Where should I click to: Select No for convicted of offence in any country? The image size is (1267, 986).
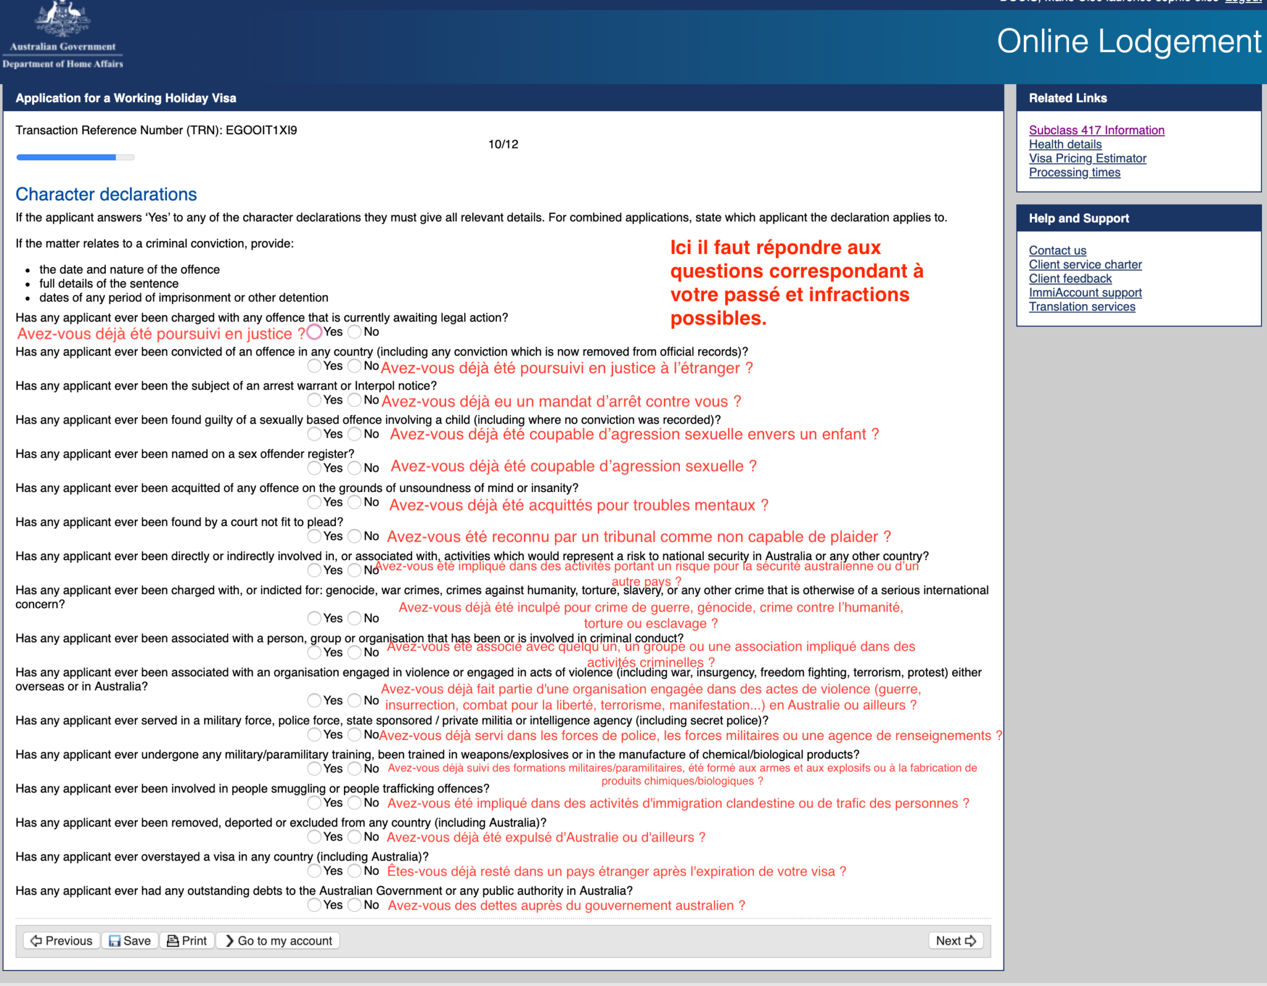[354, 366]
